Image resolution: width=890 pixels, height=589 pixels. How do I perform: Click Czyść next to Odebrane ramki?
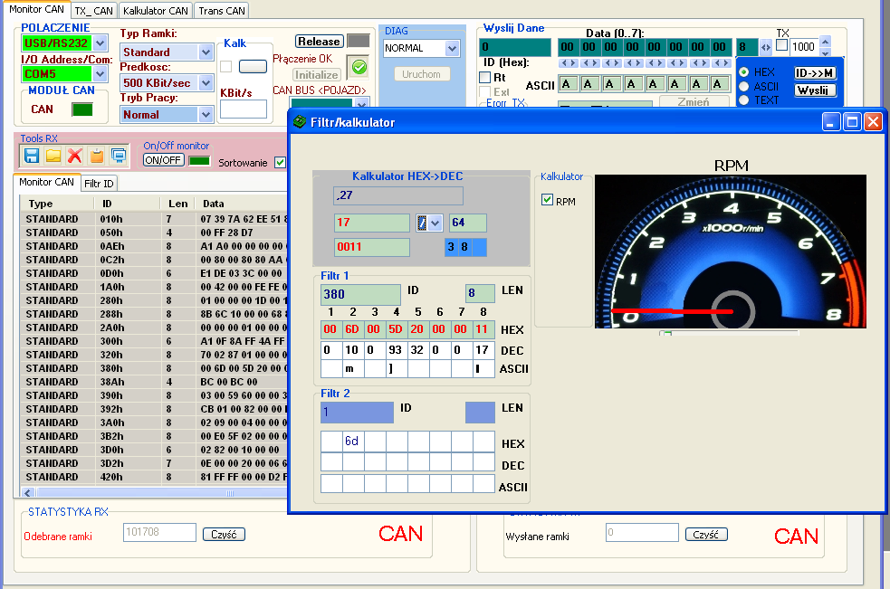pos(224,534)
